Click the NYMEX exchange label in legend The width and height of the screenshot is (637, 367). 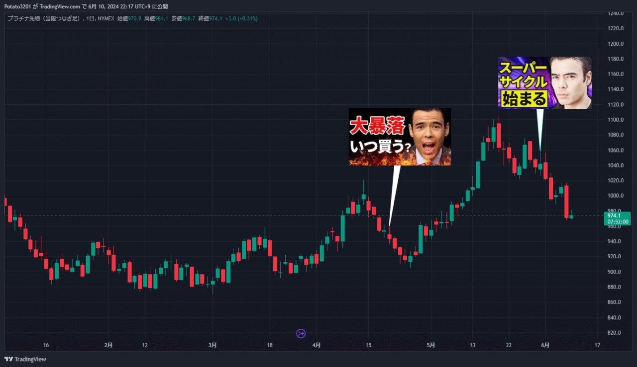click(105, 18)
